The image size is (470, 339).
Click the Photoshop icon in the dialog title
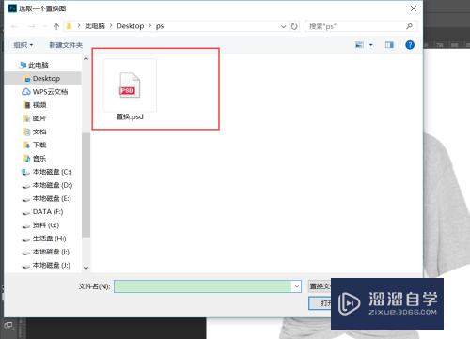click(x=12, y=8)
